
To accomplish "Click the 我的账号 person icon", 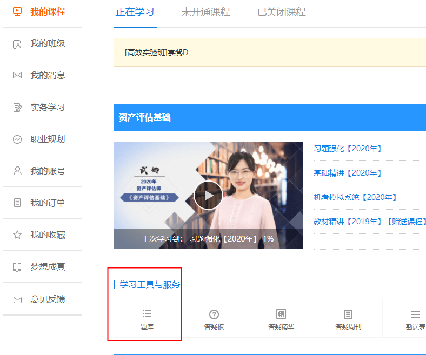I will tap(17, 171).
